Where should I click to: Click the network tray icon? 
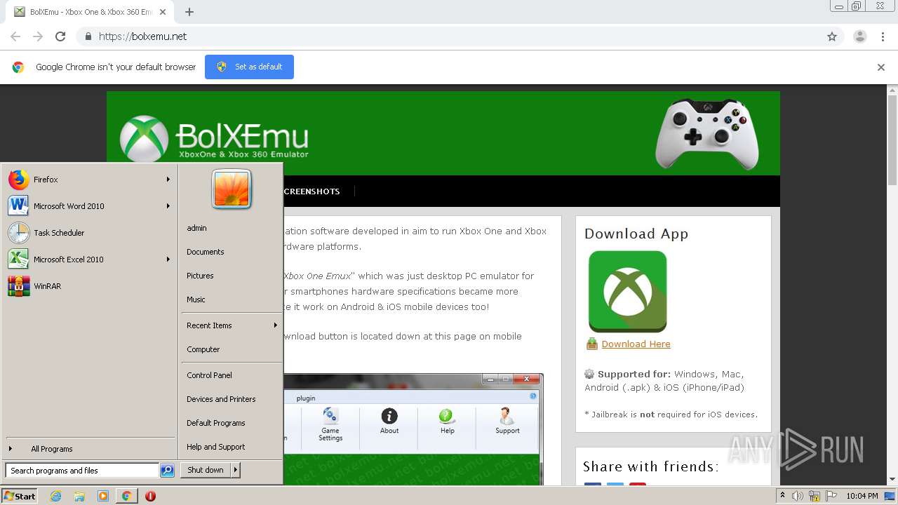tap(815, 496)
